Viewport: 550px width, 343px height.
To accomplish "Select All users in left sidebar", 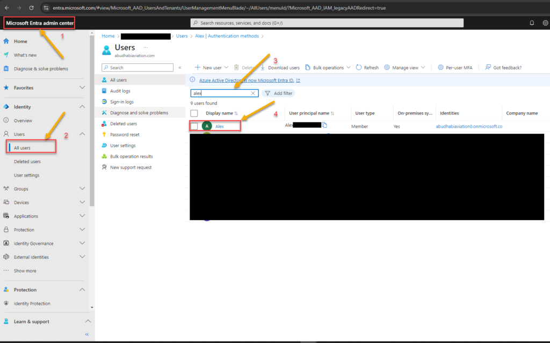I will [22, 148].
